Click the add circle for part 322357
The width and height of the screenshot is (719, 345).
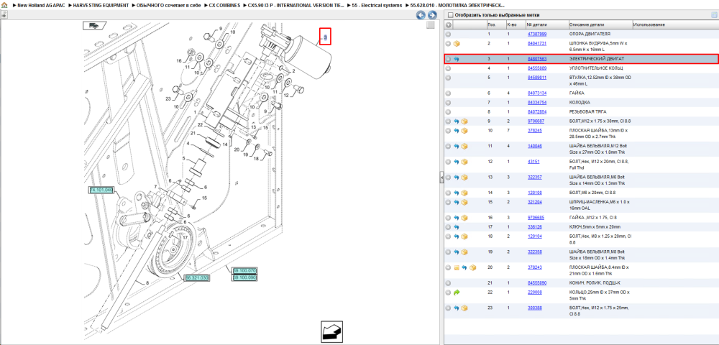click(449, 178)
